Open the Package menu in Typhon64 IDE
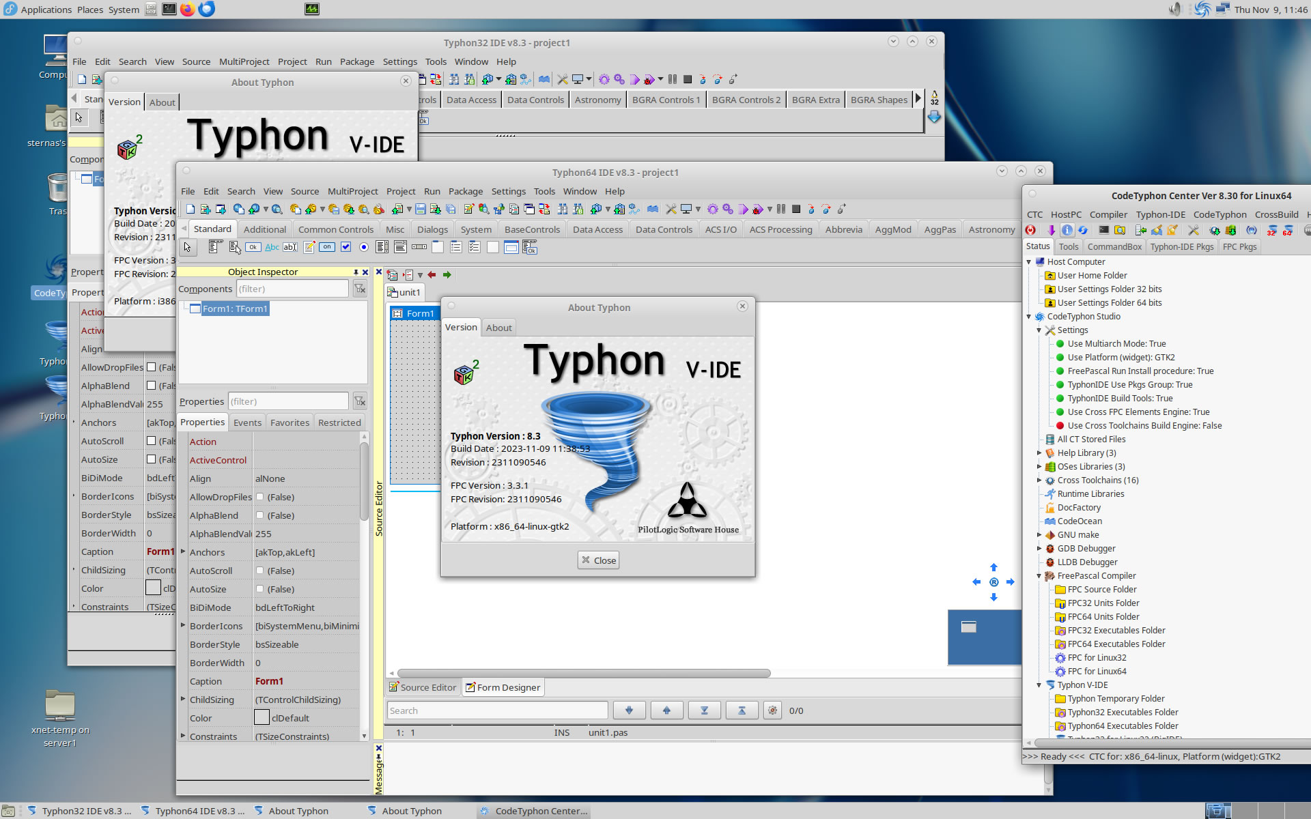The width and height of the screenshot is (1311, 819). (x=466, y=191)
